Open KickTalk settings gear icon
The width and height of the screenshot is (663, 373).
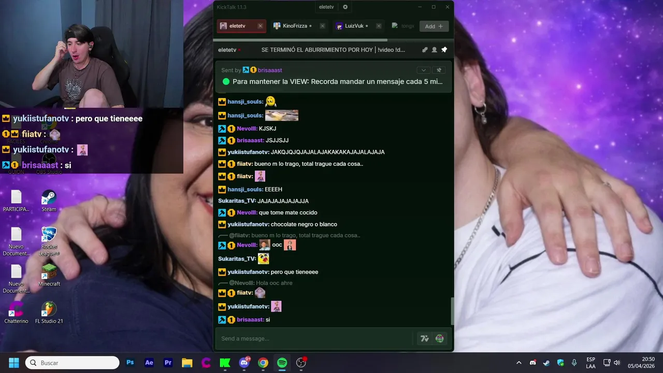point(345,7)
